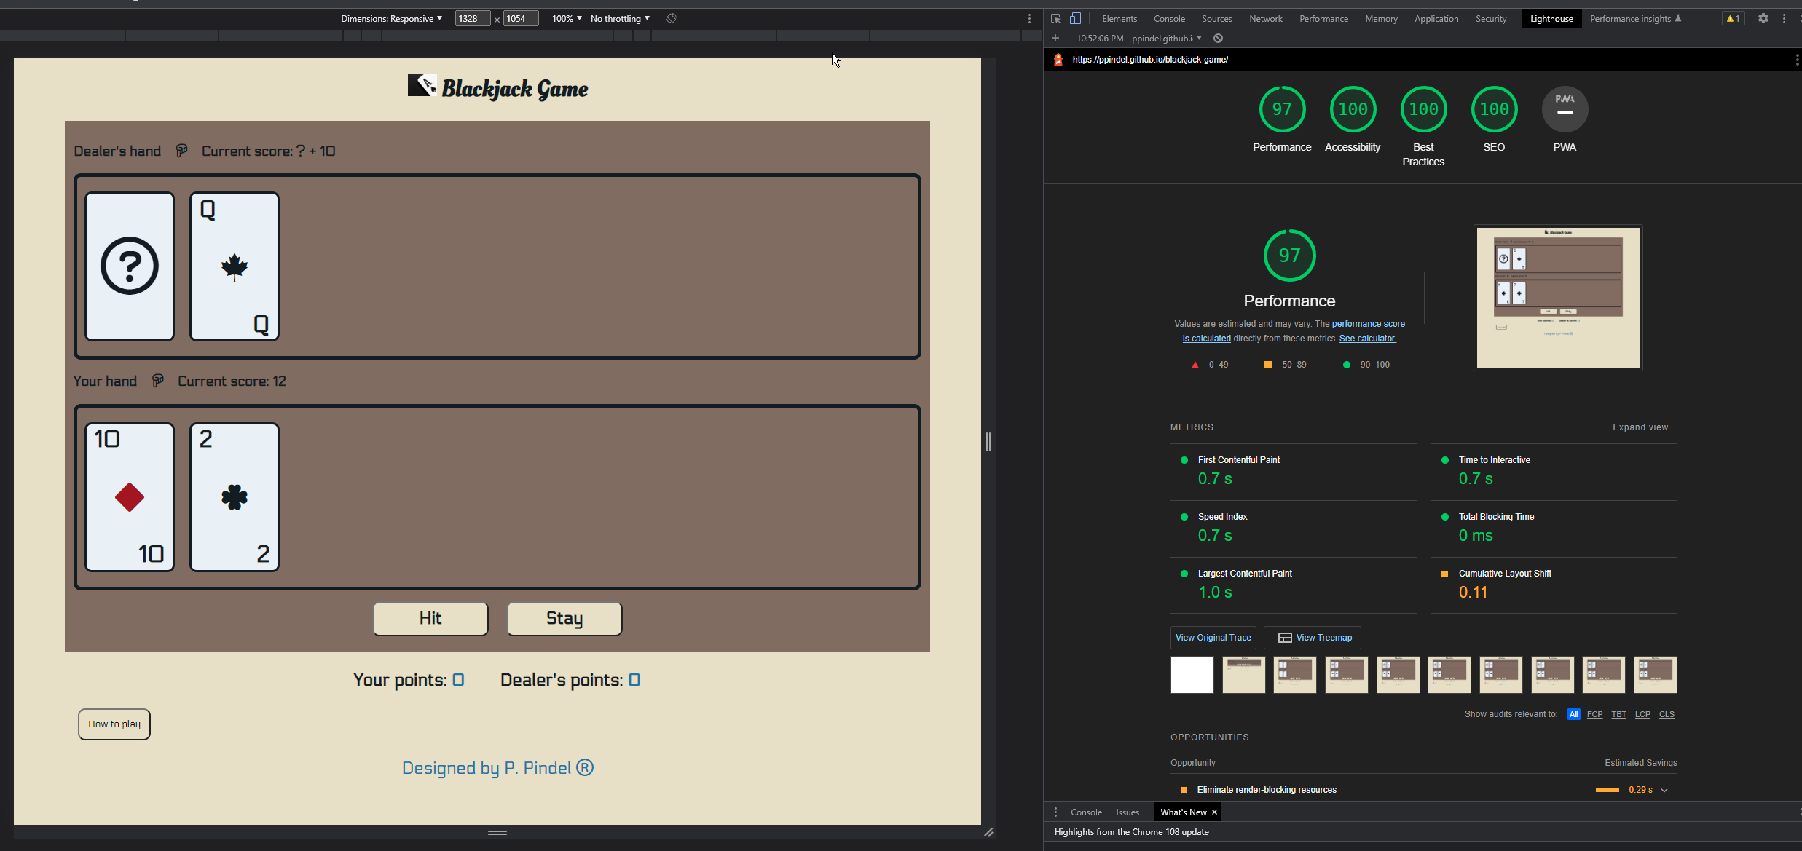Click the clear-reports block icon next to report dropdown

pos(1217,38)
